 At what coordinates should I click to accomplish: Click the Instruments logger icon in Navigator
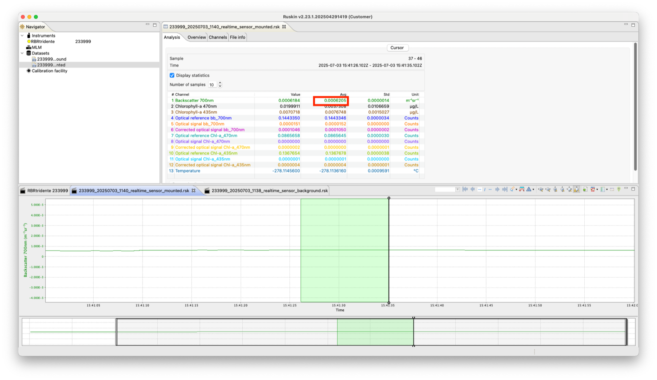[x=29, y=36]
